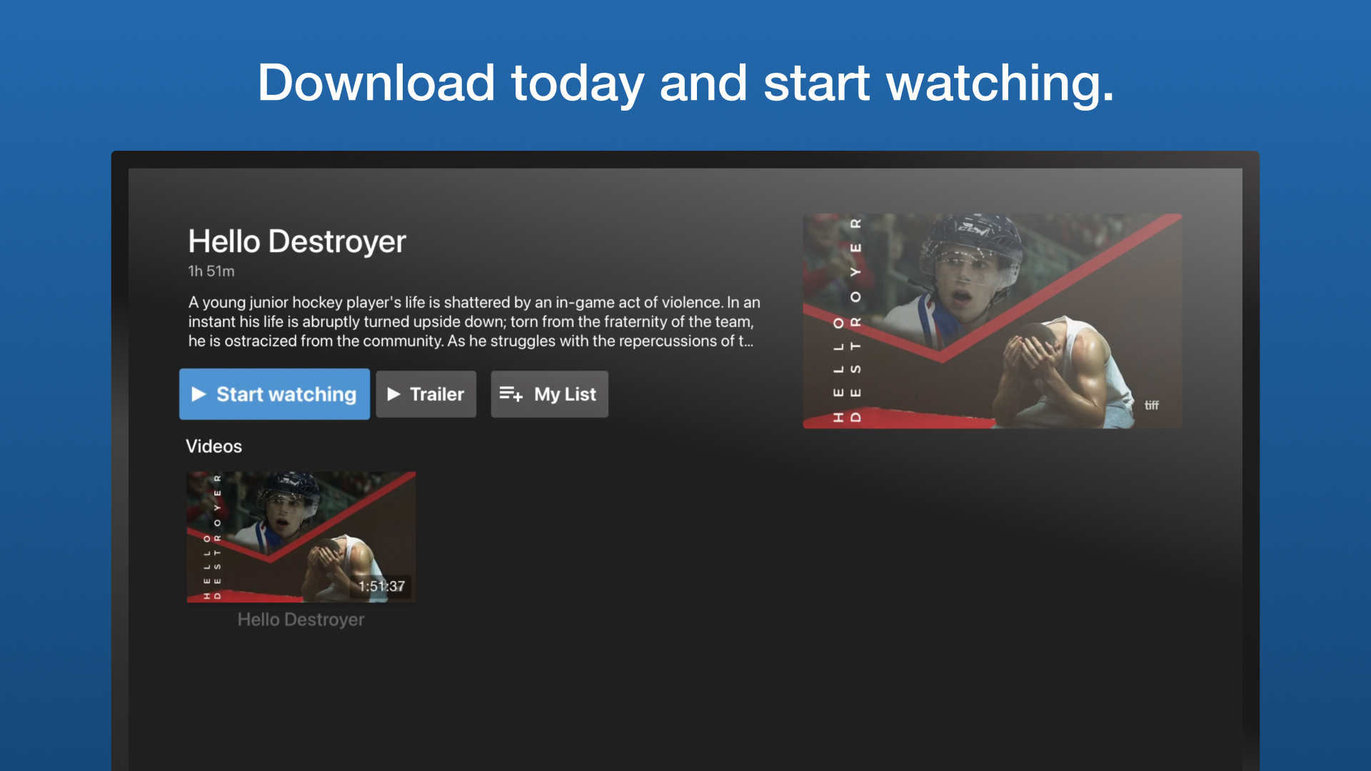Open the Hello Destroyer video thumbnail
This screenshot has height=771, width=1371.
tap(301, 536)
